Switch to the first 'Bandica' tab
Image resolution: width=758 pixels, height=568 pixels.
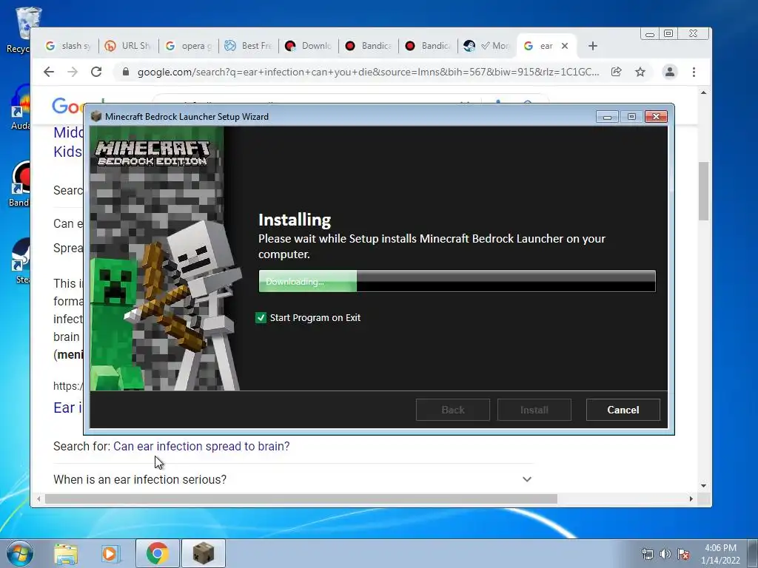coord(368,46)
